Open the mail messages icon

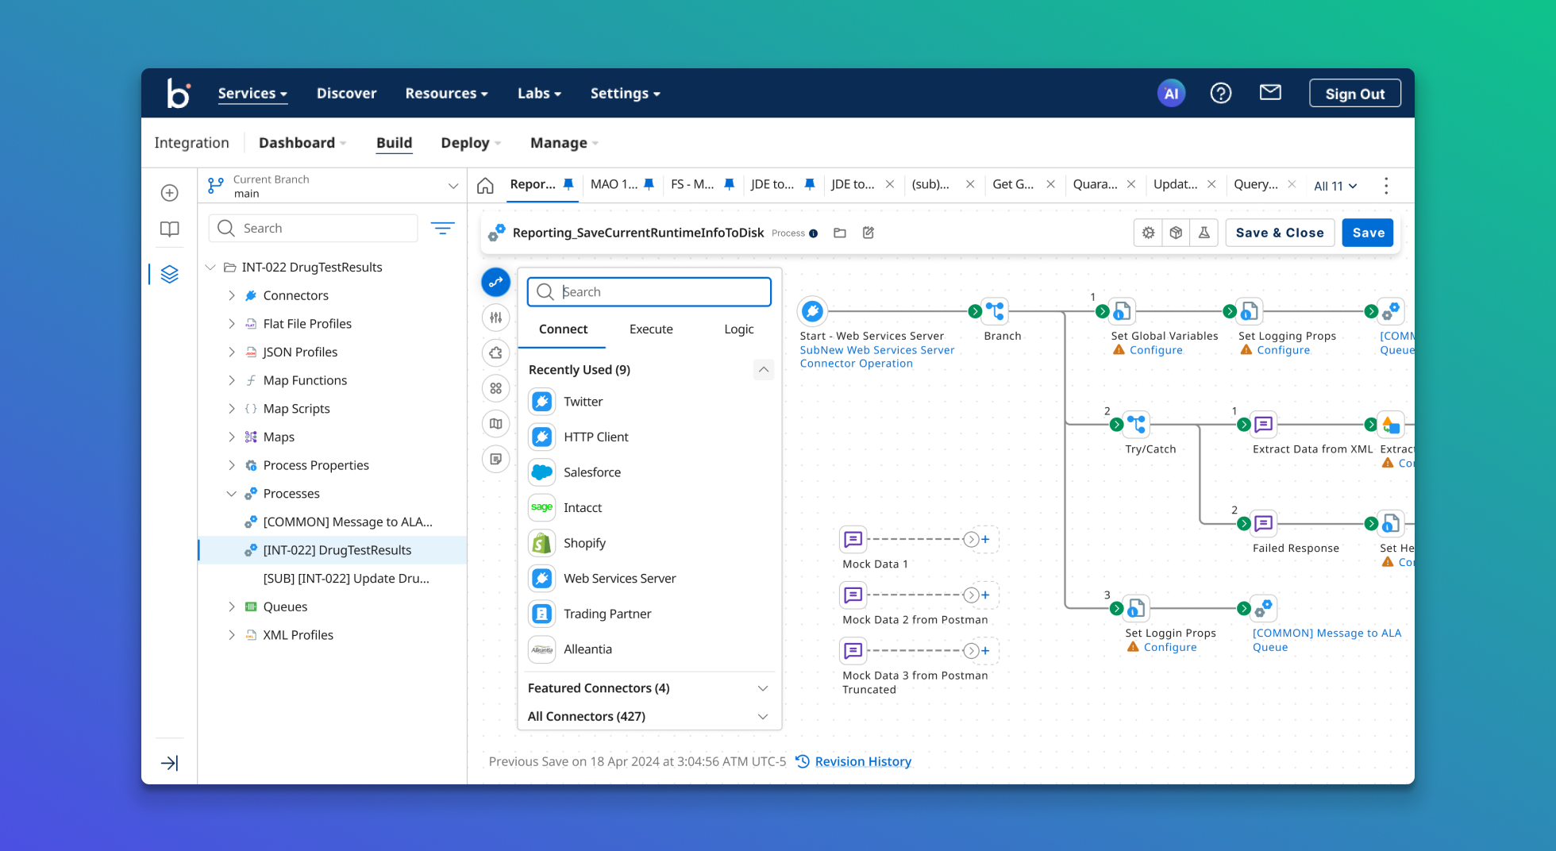(x=1270, y=93)
